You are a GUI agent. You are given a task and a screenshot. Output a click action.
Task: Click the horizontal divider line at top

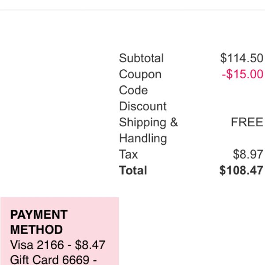132,10
